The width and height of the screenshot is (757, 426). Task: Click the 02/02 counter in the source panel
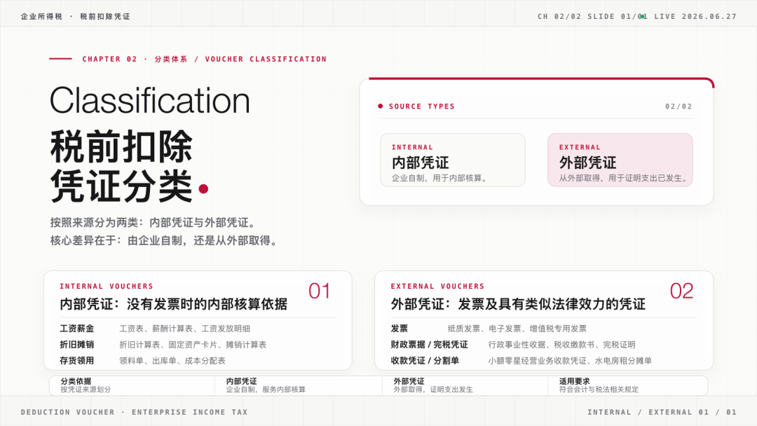click(x=678, y=106)
